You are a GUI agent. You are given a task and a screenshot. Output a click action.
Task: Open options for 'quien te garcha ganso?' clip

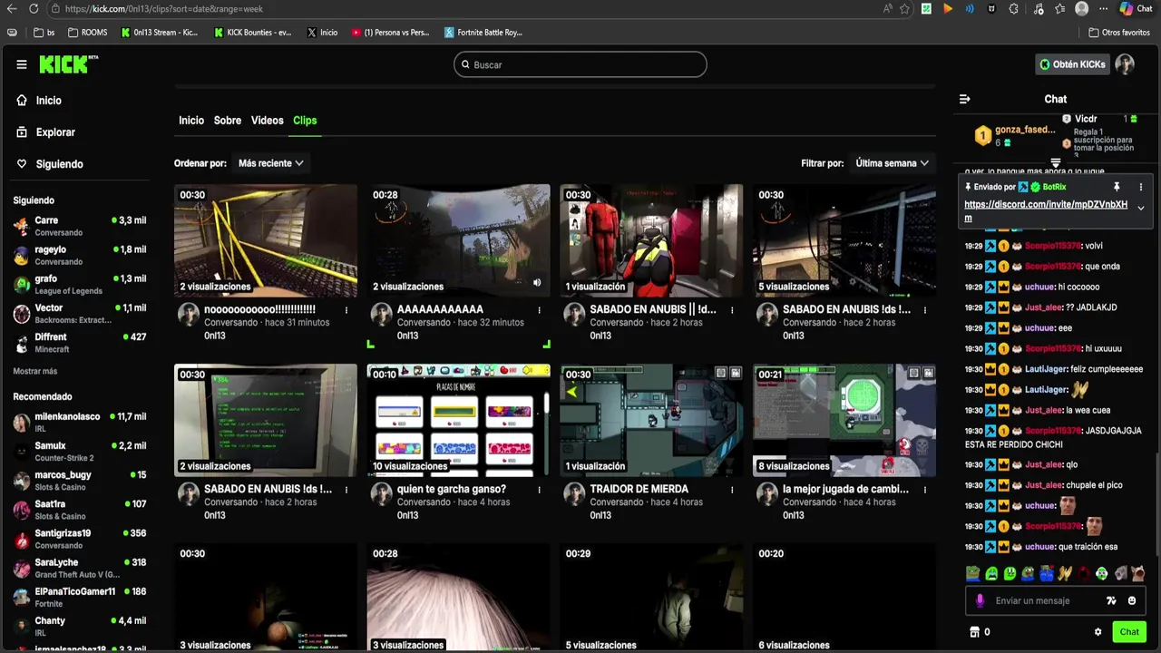click(540, 490)
